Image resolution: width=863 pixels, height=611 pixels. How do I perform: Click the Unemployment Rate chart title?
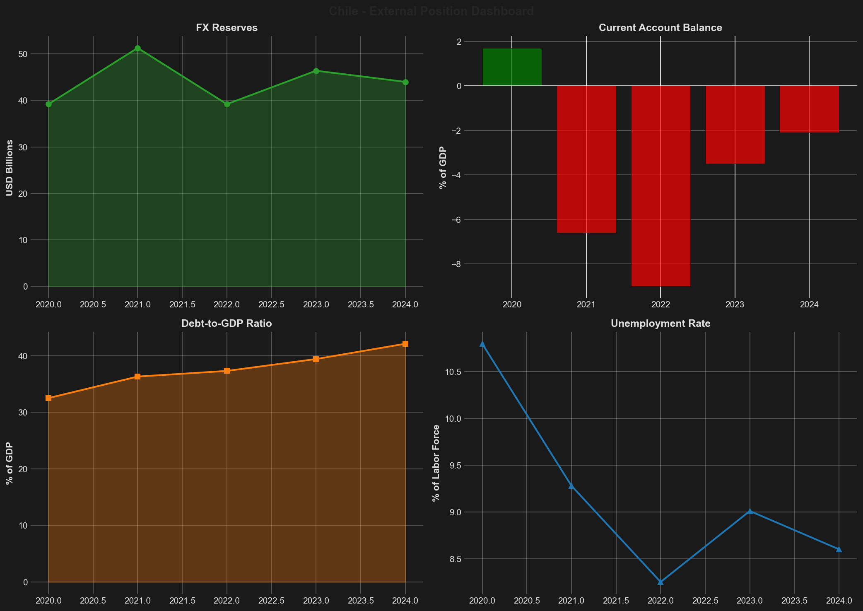click(x=661, y=324)
